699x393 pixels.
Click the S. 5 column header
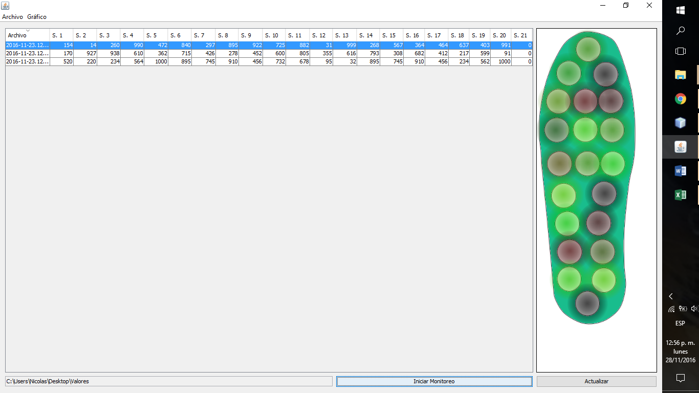click(156, 35)
